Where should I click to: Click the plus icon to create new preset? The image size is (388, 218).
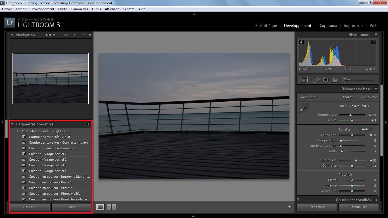(88, 124)
